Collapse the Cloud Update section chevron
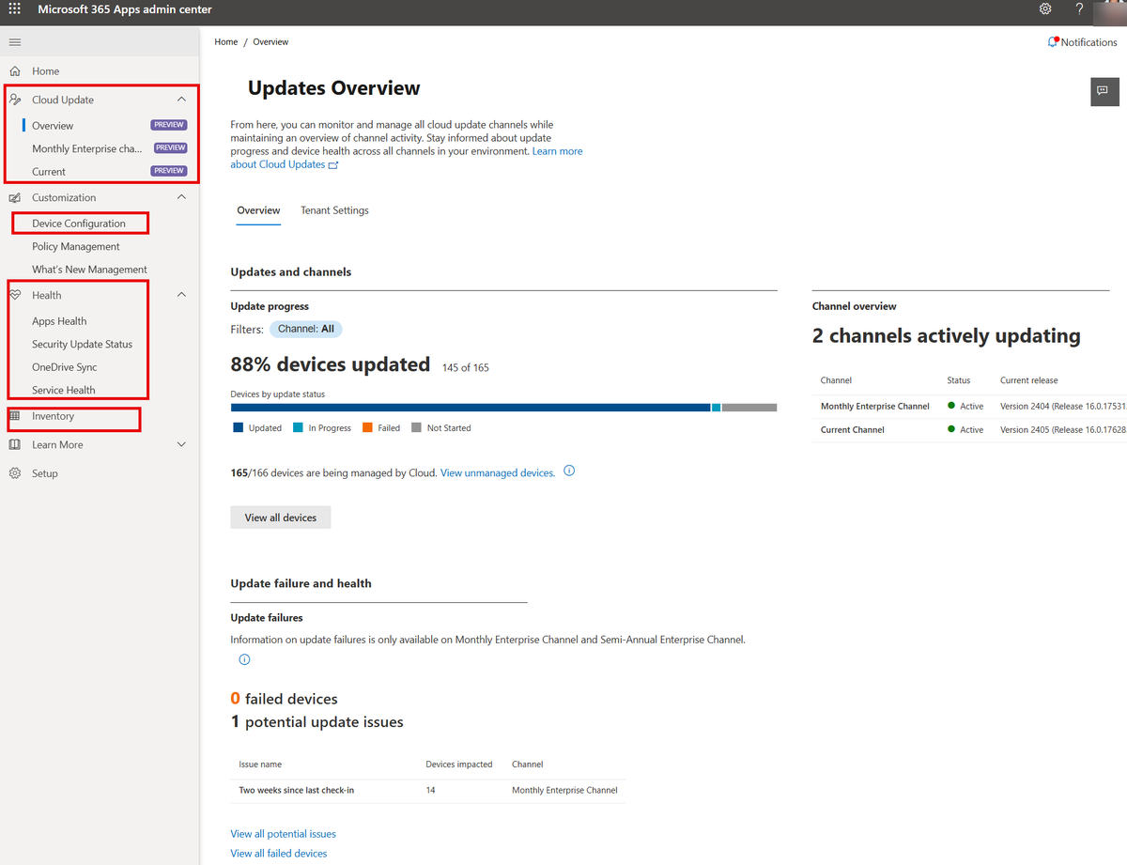This screenshot has height=865, width=1127. click(181, 100)
